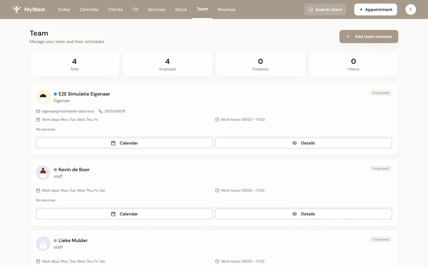Click the Interns count card
Screen dimensions: 428x267
point(353,64)
